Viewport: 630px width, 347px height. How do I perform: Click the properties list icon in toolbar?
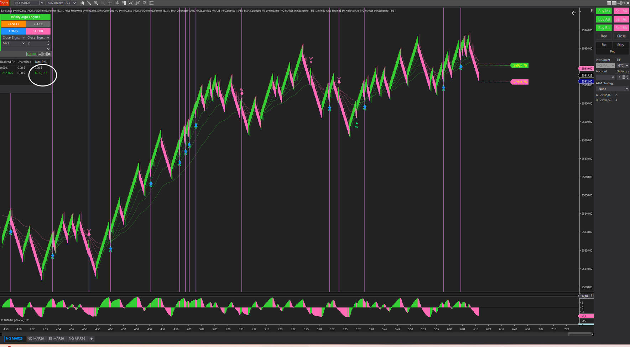(151, 3)
